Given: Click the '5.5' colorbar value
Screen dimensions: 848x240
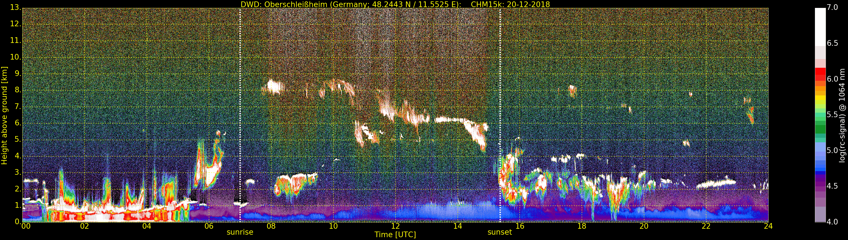Looking at the screenshot, I should pos(832,115).
